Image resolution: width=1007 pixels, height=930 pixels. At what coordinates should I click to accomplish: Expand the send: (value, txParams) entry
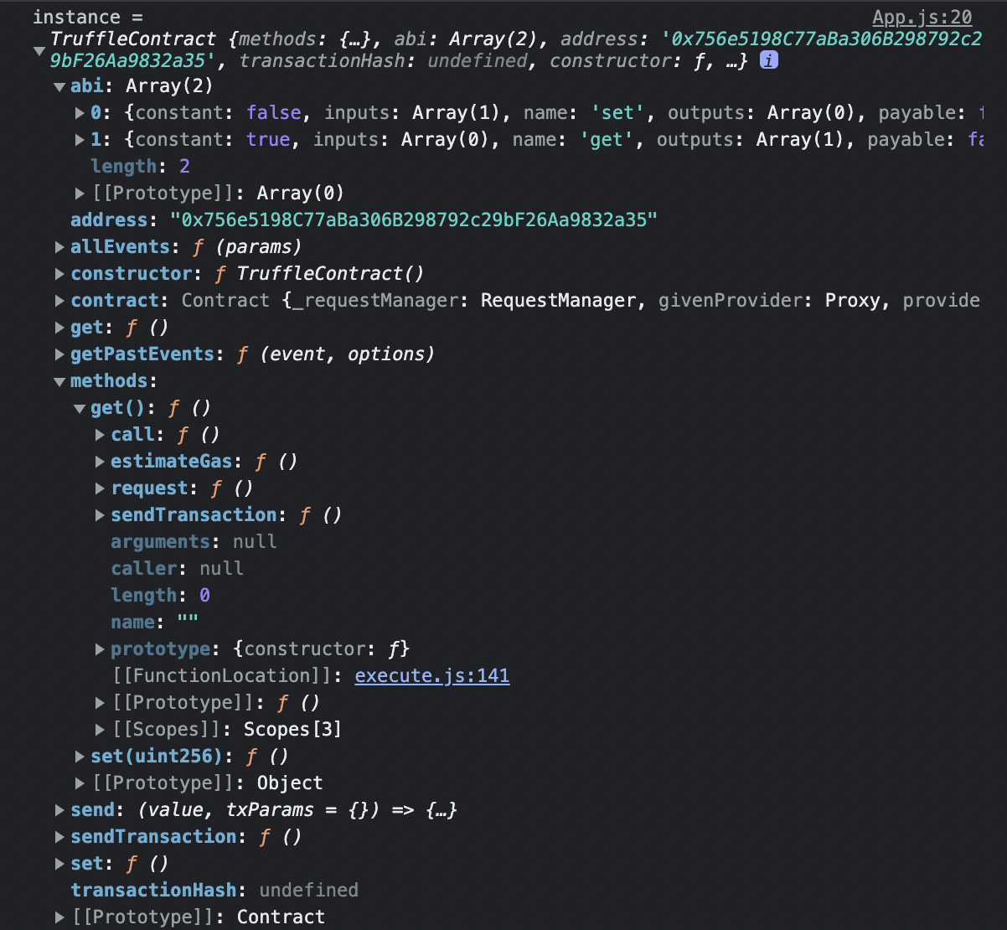coord(59,810)
